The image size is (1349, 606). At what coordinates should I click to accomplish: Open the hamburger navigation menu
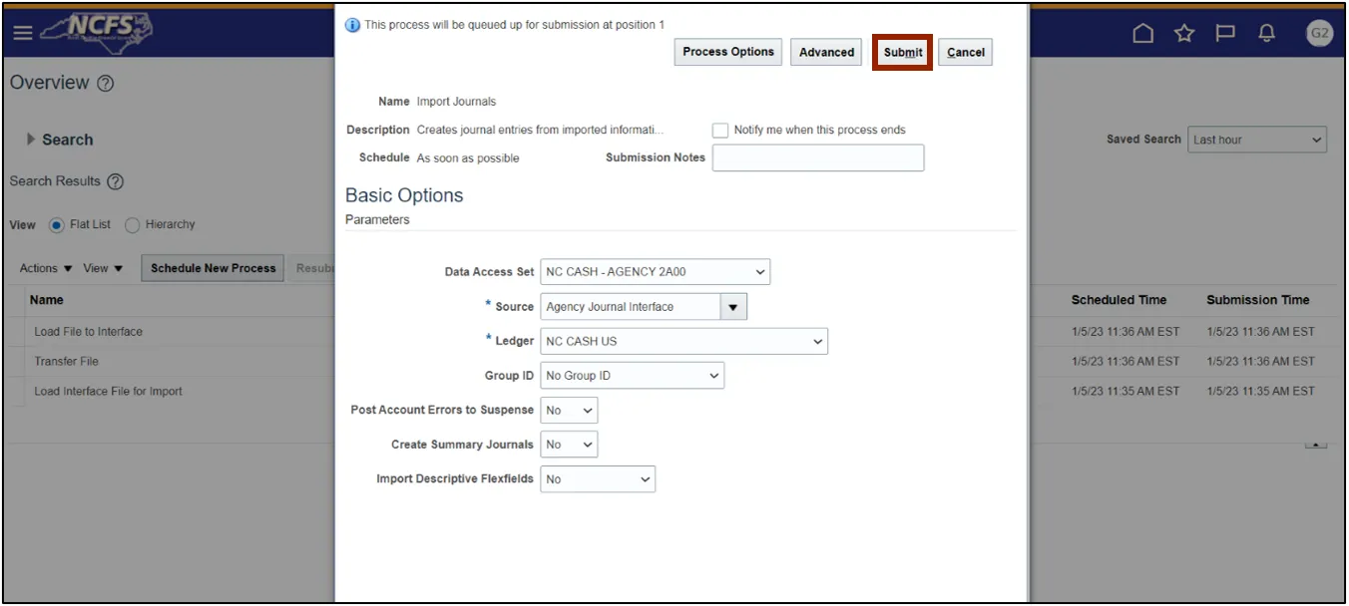(x=22, y=34)
